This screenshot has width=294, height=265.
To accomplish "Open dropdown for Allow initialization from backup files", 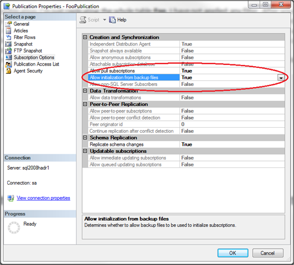I will point(281,78).
